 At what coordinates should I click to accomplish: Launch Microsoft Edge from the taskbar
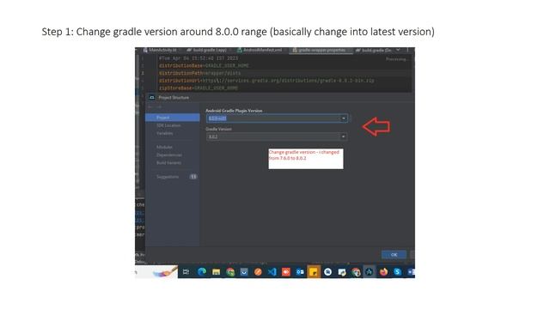click(x=202, y=272)
